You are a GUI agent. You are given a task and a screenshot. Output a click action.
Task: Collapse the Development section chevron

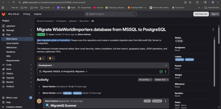pos(166,65)
